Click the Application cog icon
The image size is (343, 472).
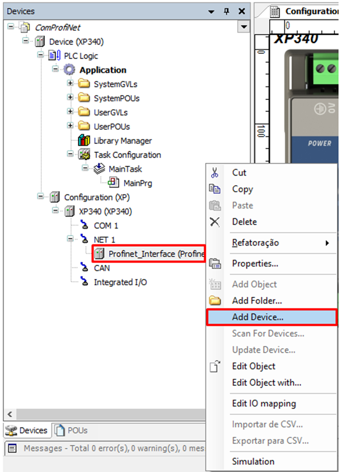70,70
